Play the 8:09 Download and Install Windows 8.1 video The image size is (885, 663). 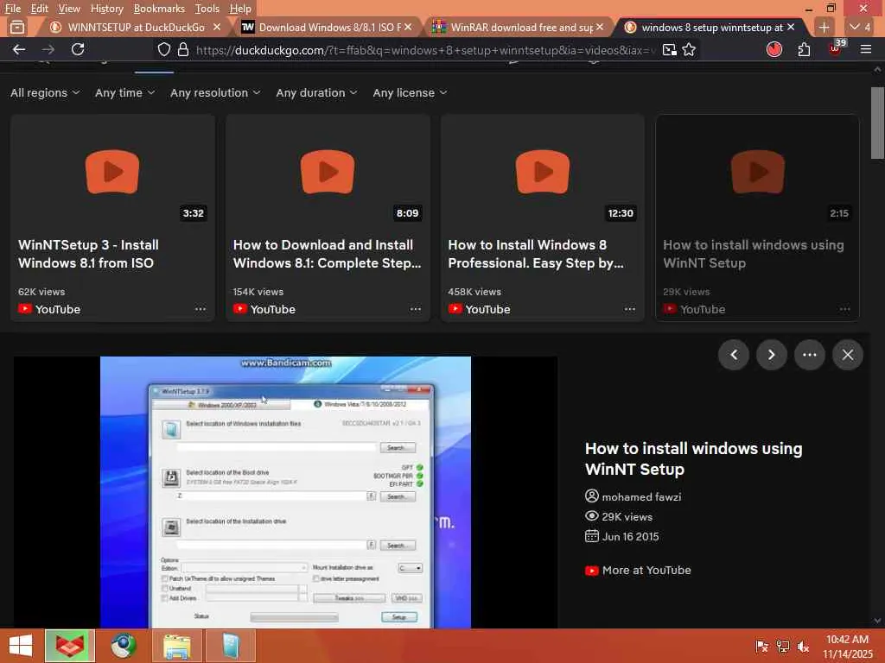click(x=328, y=172)
